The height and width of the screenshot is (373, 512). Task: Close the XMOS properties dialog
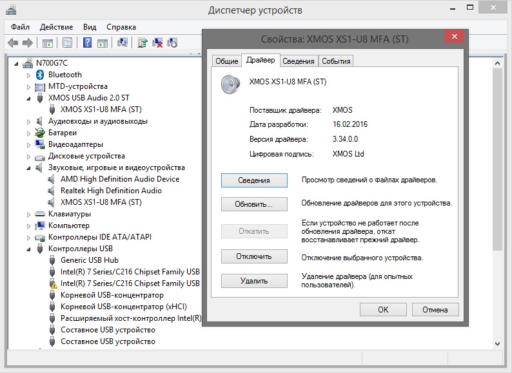[x=454, y=36]
